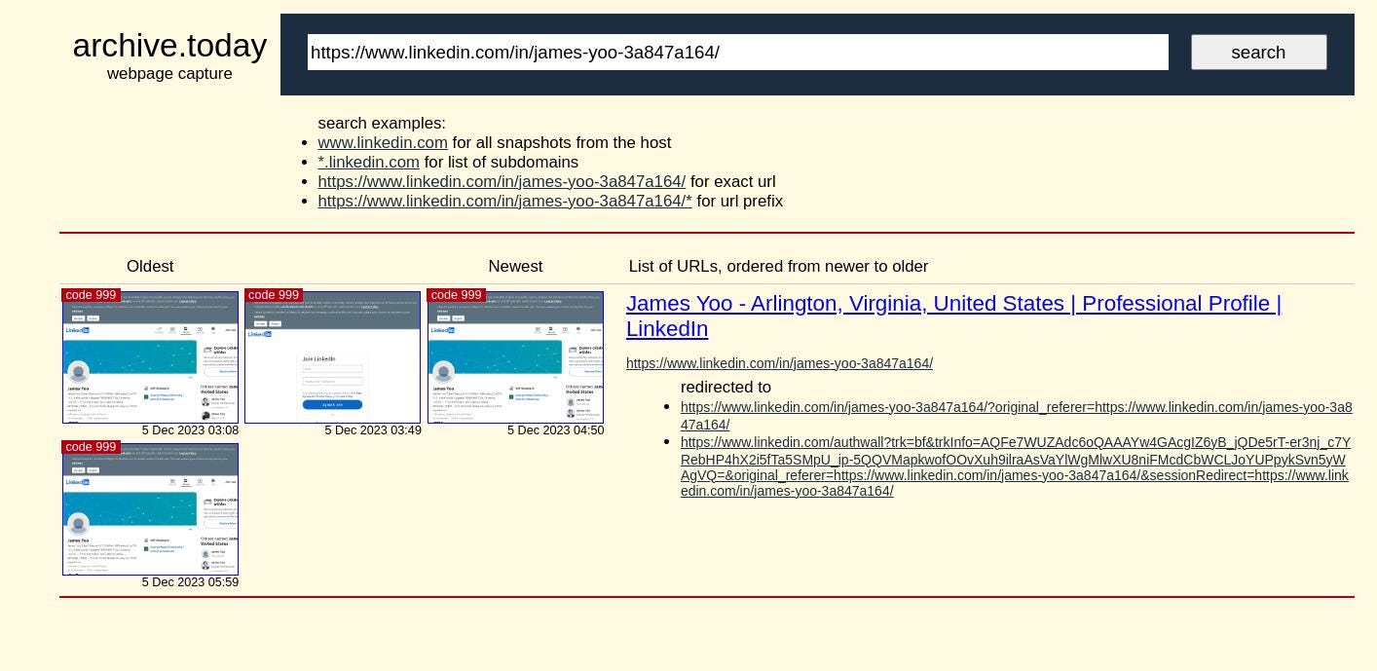Screen dimensions: 1377x671
Task: Open snapshot thumbnail dated 5 Dec 2023 04:50
Action: point(515,356)
